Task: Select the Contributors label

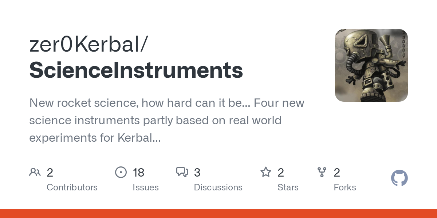Action: [x=72, y=187]
